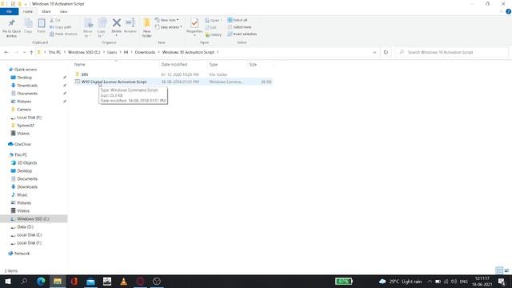Expand the Open button dropdown in ribbon
This screenshot has height=288, width=512.
click(x=221, y=20)
